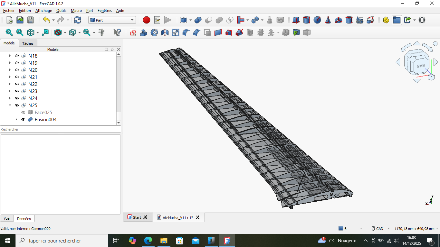The width and height of the screenshot is (440, 247).
Task: Hide the N20 object via eye icon
Action: pos(17,70)
